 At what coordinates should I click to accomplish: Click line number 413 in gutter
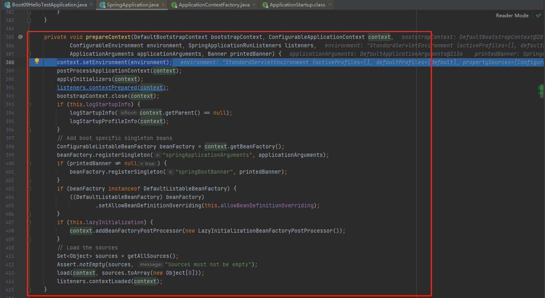(10, 273)
